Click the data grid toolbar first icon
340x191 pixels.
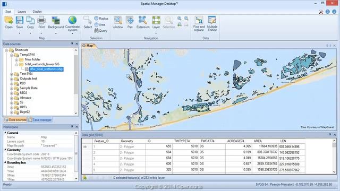pos(85,178)
